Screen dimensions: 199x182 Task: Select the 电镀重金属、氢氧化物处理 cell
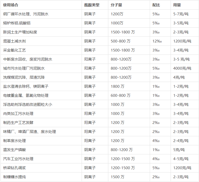point(26,96)
